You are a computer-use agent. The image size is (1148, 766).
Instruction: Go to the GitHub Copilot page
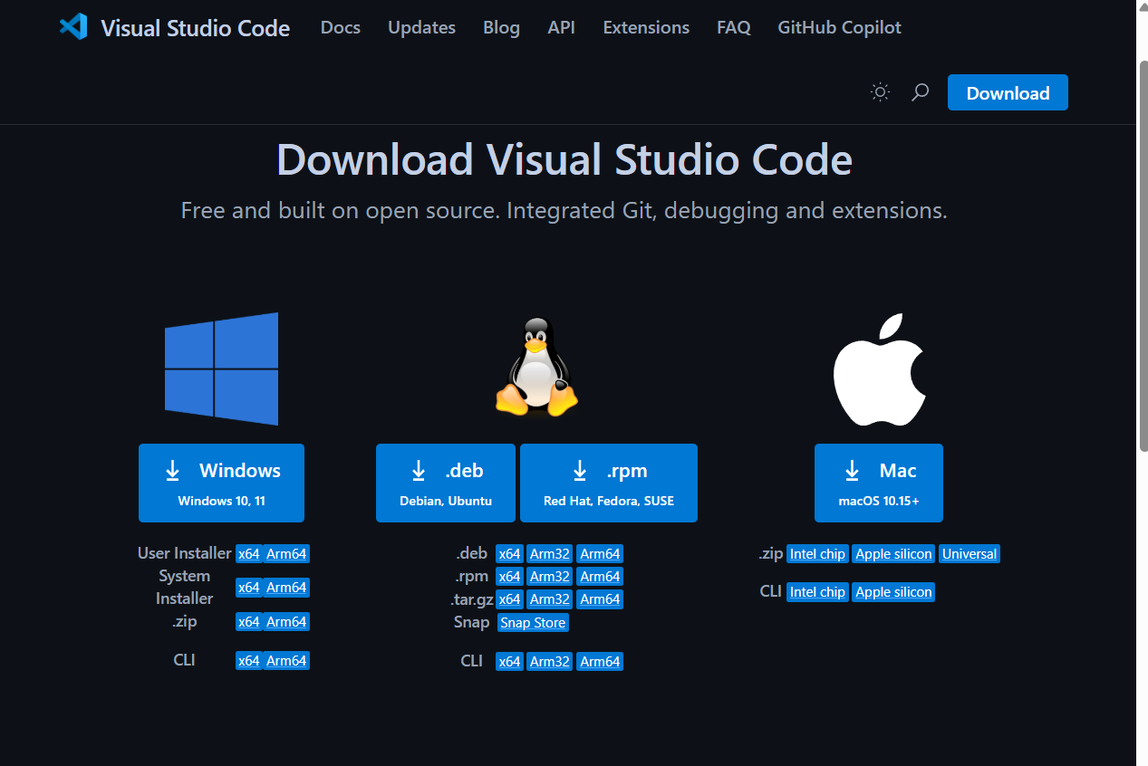point(839,28)
